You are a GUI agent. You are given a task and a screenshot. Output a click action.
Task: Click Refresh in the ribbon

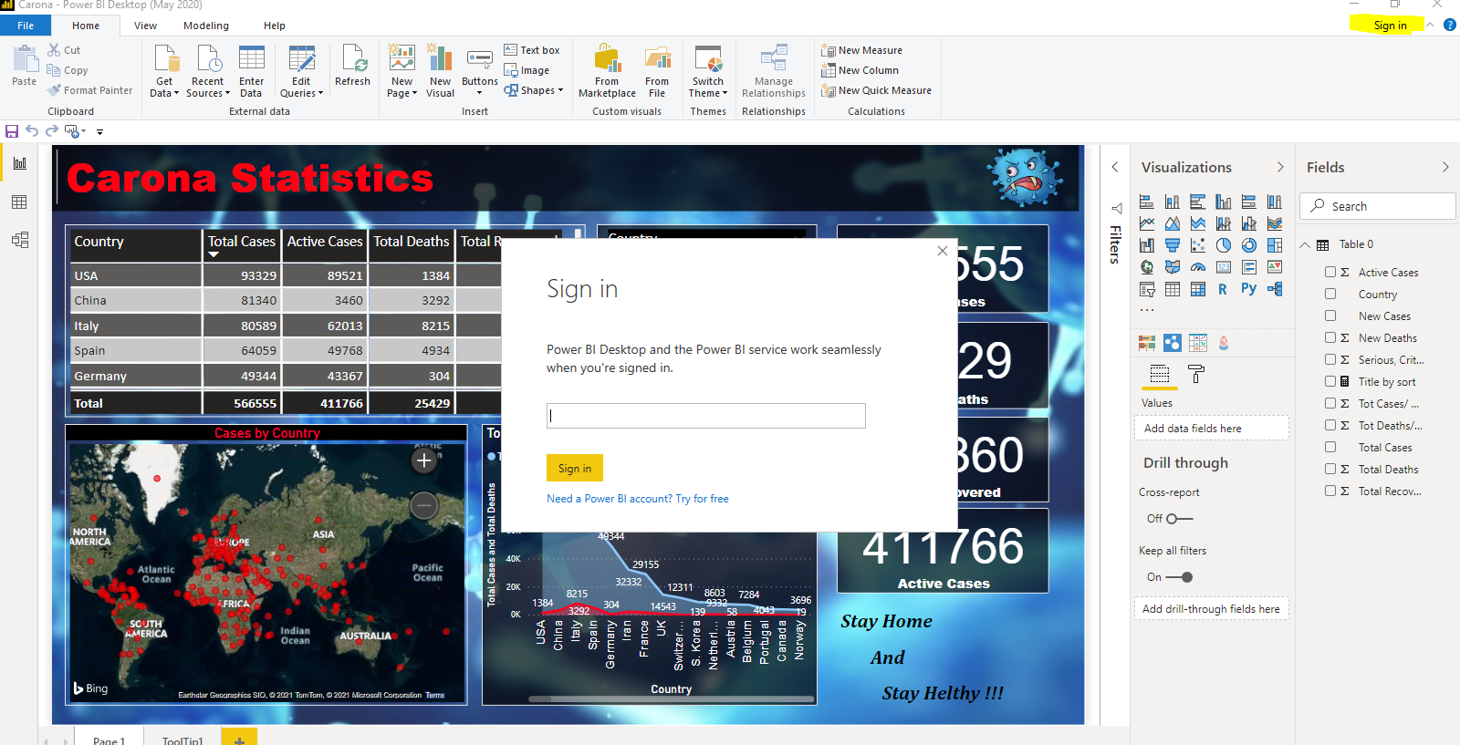pyautogui.click(x=352, y=67)
